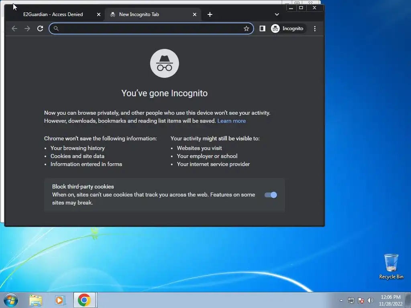Viewport: 411px width, 308px height.
Task: Show hidden tray icons arrow
Action: coord(341,300)
